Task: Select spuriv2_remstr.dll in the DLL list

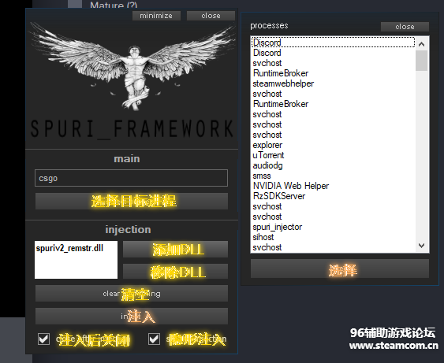Action: [69, 248]
